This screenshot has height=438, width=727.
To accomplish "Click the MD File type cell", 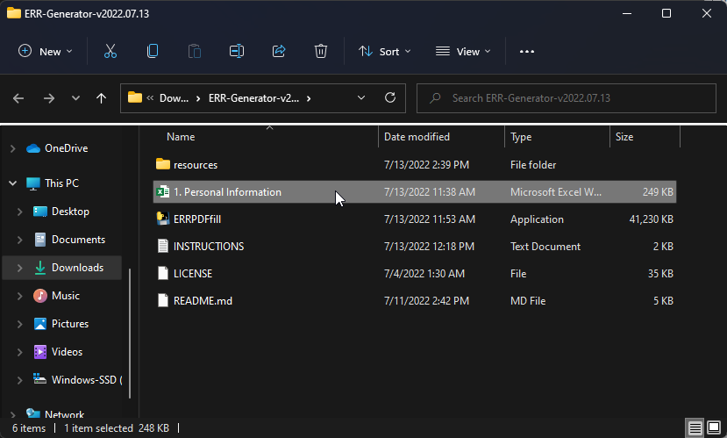I will coord(528,301).
